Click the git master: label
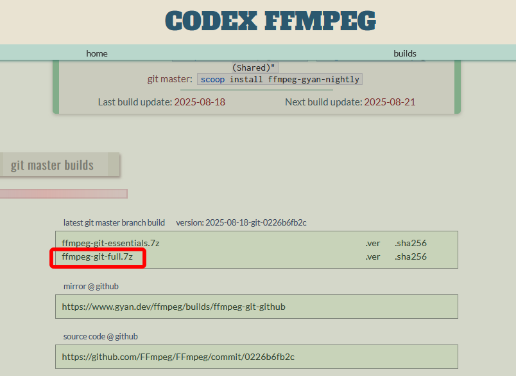Screen dimensions: 516x376 [169, 79]
